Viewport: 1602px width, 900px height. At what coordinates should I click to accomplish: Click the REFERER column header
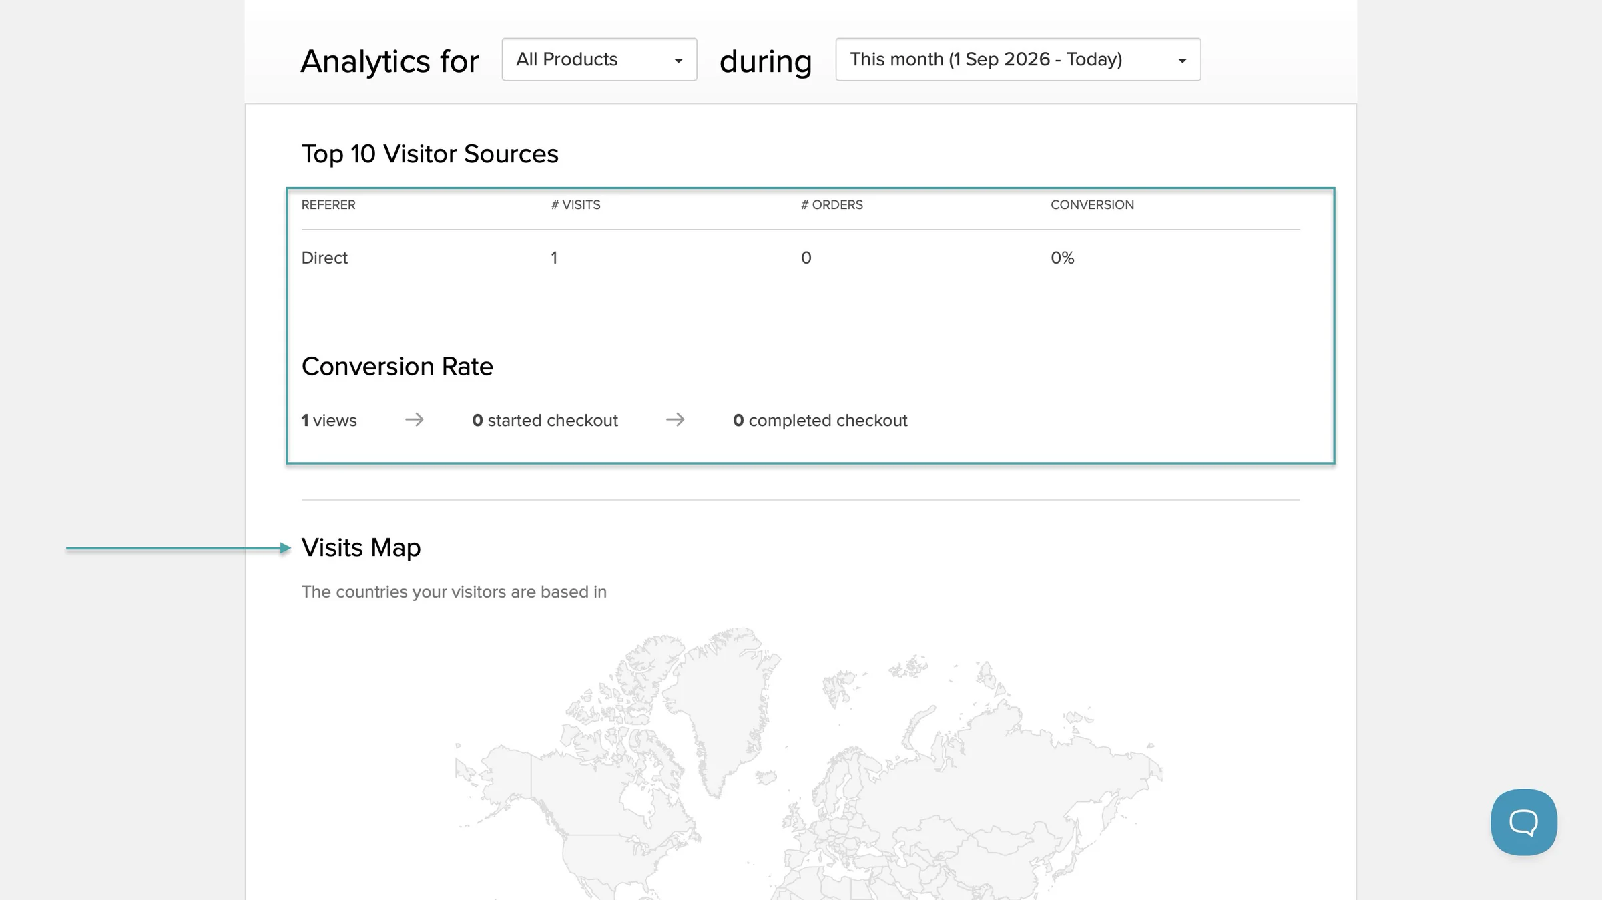[328, 205]
